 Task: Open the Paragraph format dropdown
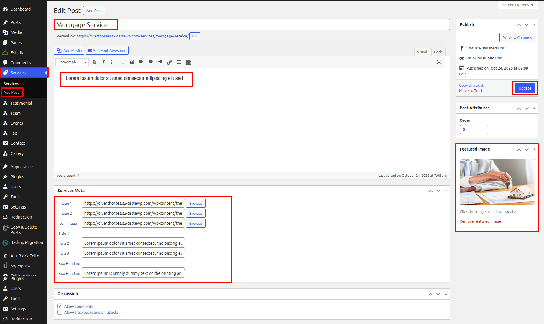[72, 62]
